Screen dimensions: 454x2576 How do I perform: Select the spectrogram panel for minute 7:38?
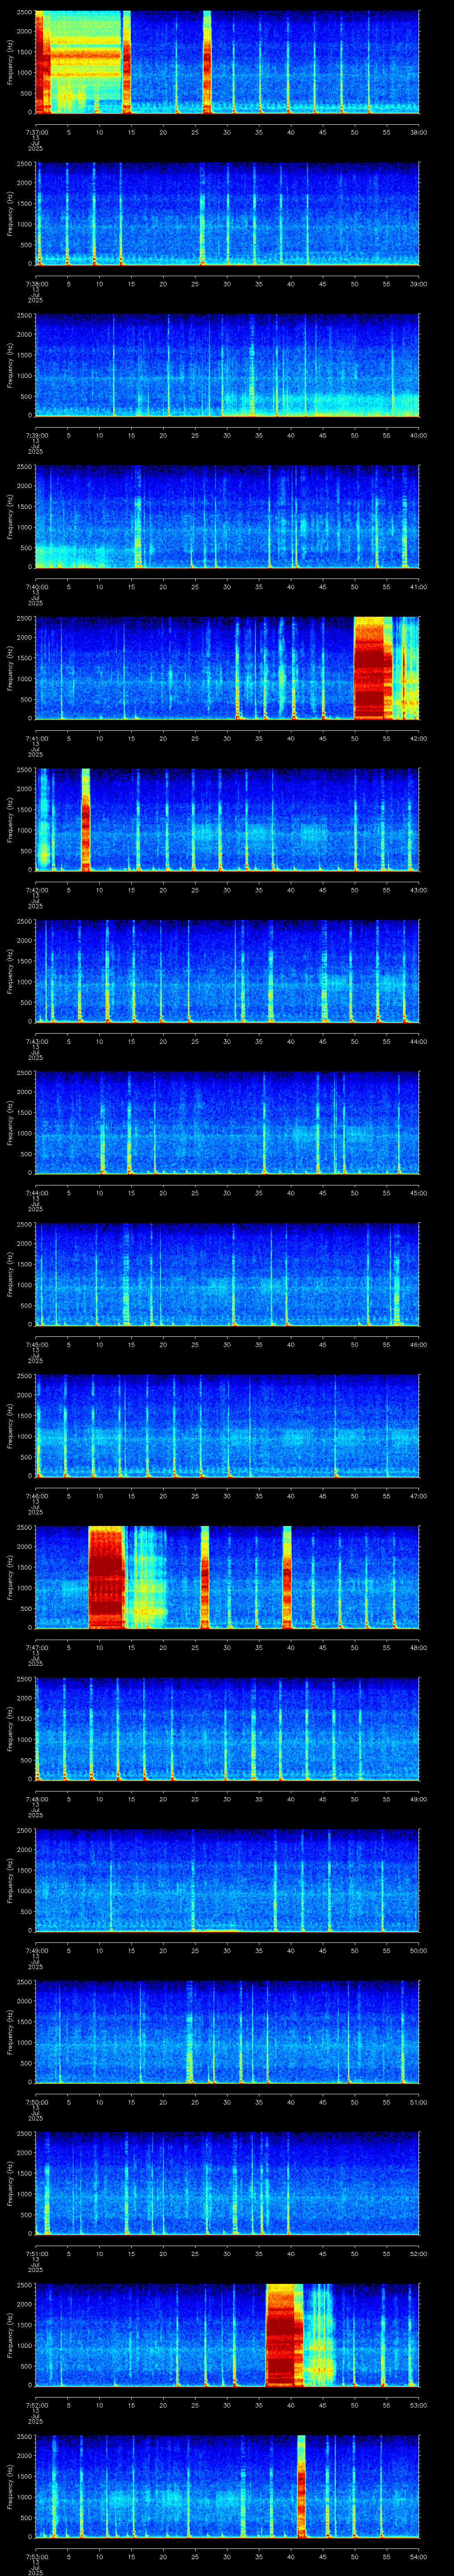227,214
